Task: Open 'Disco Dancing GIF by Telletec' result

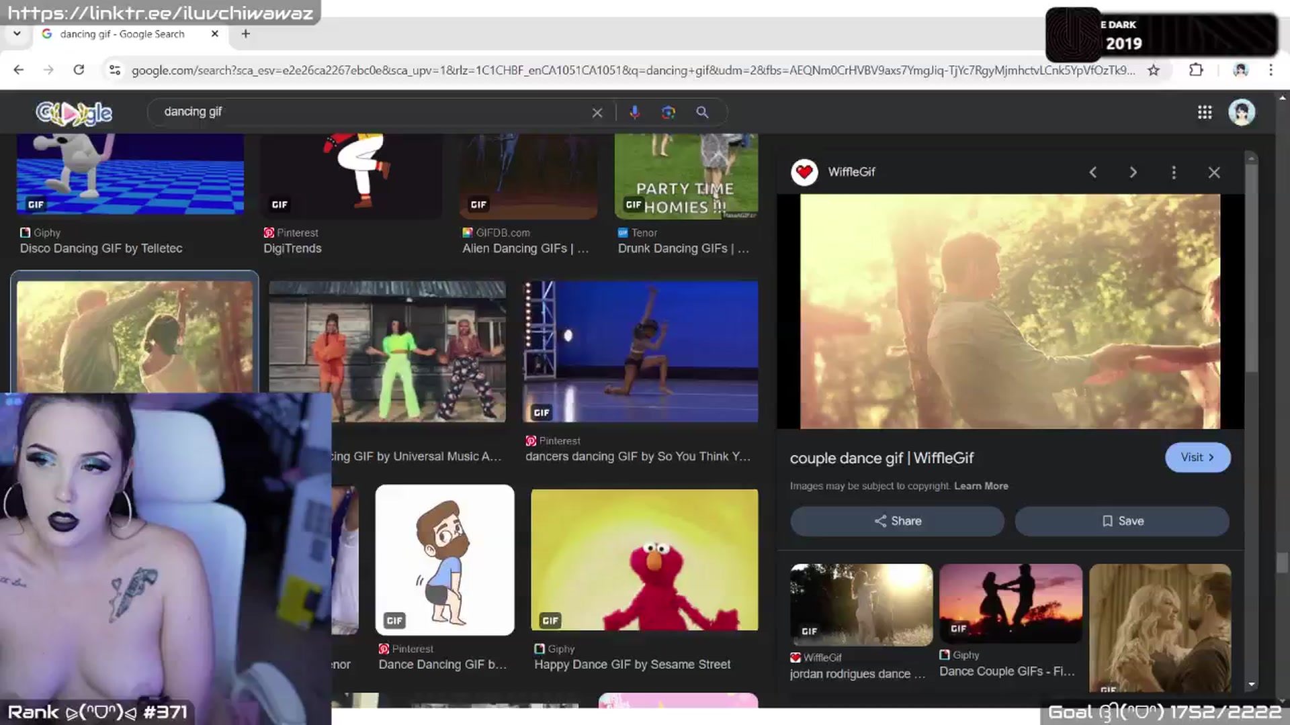Action: pos(101,248)
